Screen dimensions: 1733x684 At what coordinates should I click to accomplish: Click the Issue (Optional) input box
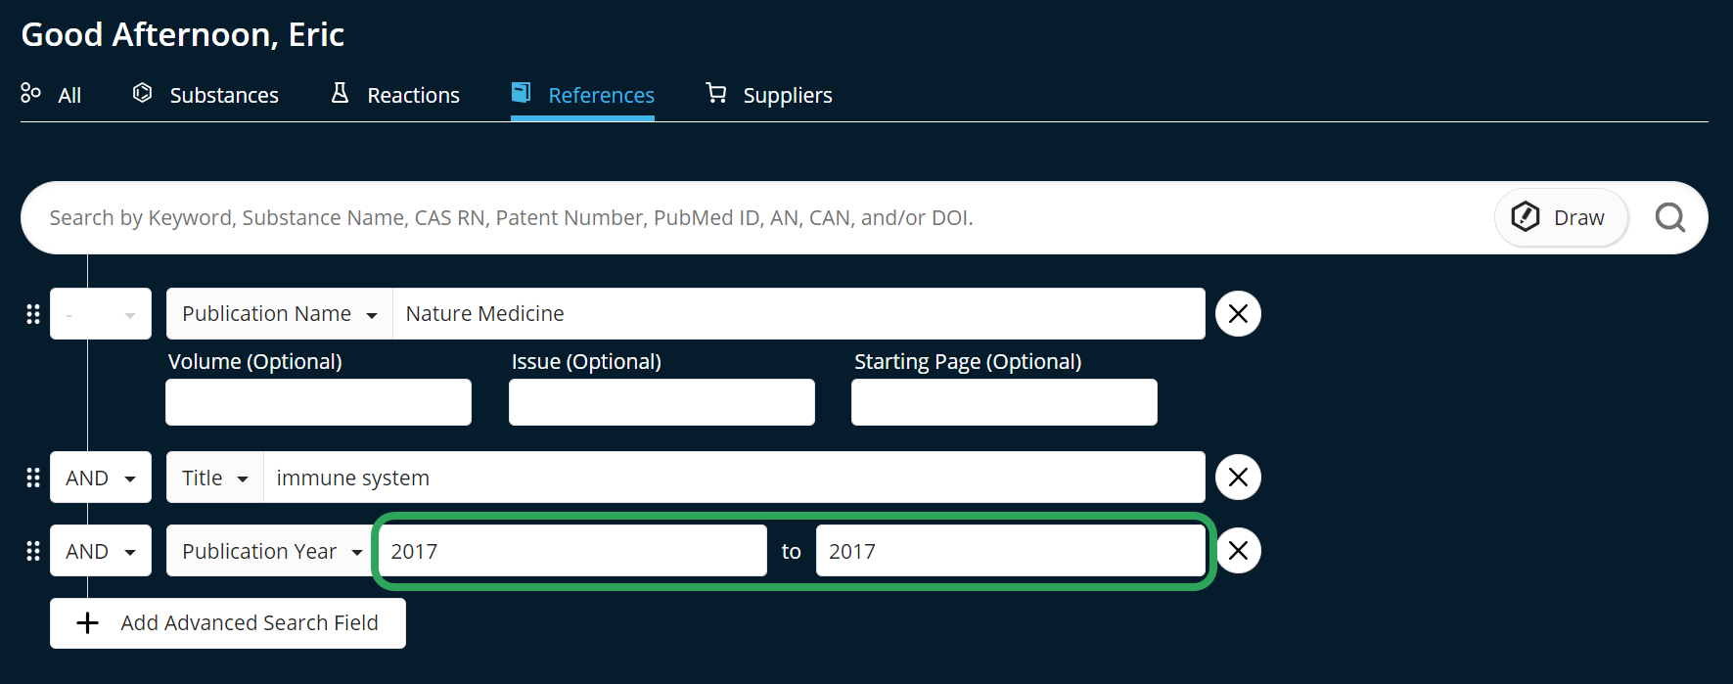(x=661, y=402)
